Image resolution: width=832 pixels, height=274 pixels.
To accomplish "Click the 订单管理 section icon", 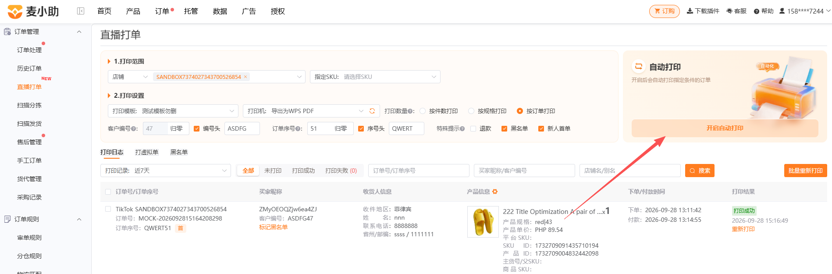I will click(7, 32).
